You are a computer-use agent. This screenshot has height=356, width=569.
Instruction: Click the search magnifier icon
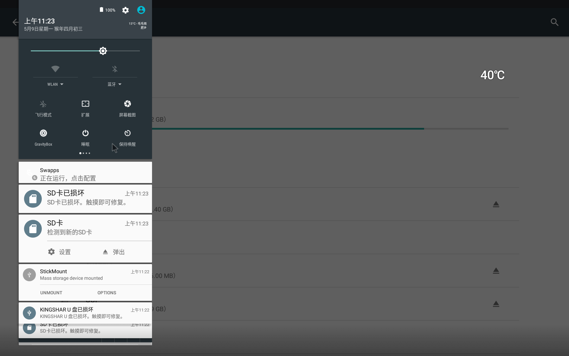pos(554,22)
